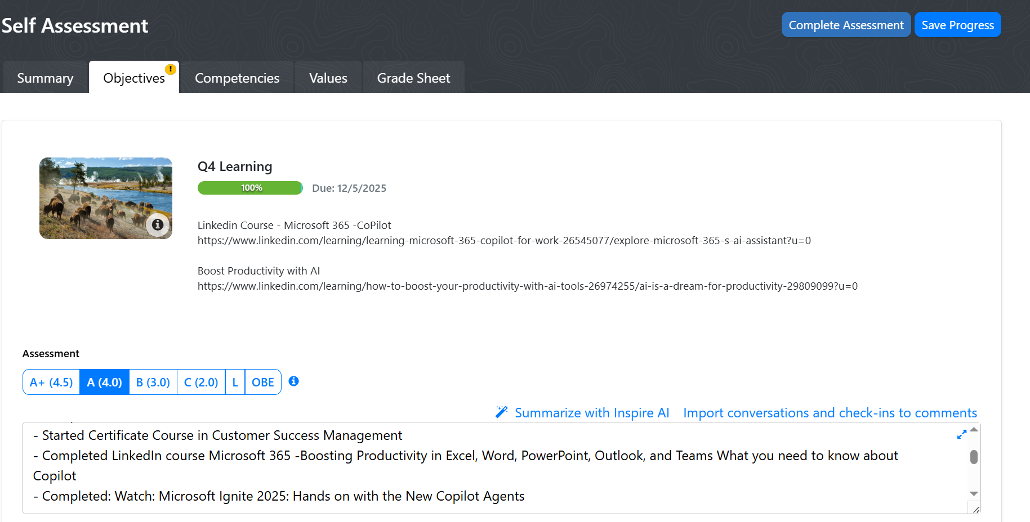Click the 100% progress bar for Q4 Learning
The width and height of the screenshot is (1030, 522).
pyautogui.click(x=250, y=188)
